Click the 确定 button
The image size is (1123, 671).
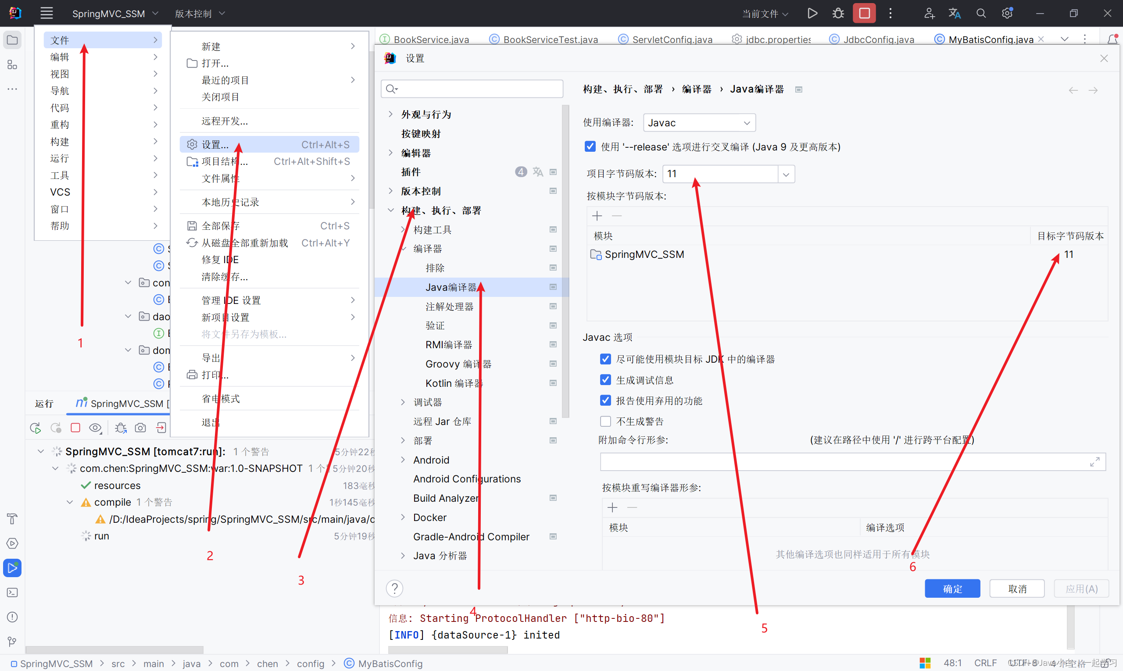click(952, 588)
